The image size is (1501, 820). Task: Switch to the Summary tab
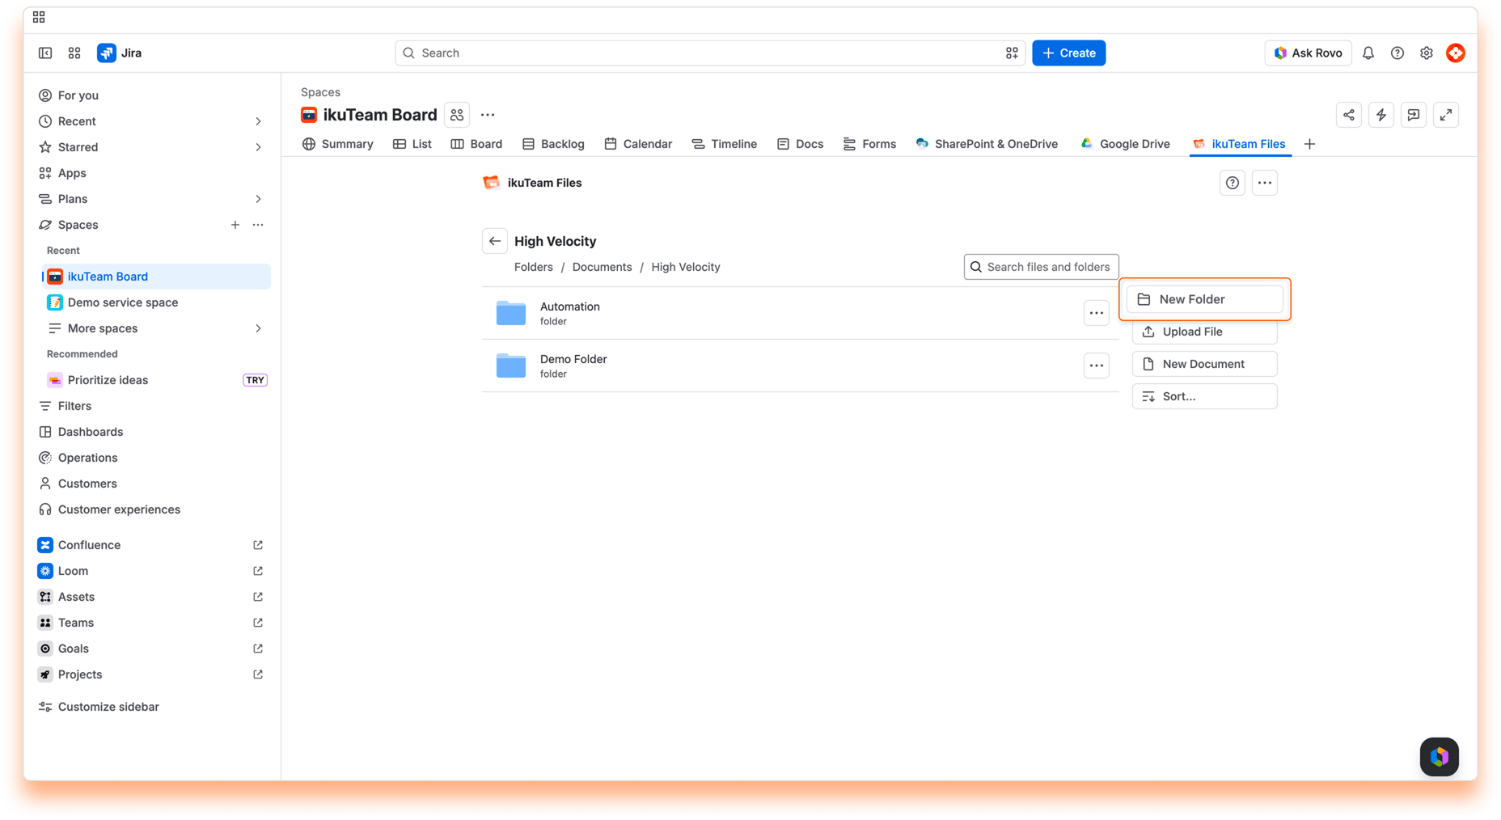click(x=338, y=144)
